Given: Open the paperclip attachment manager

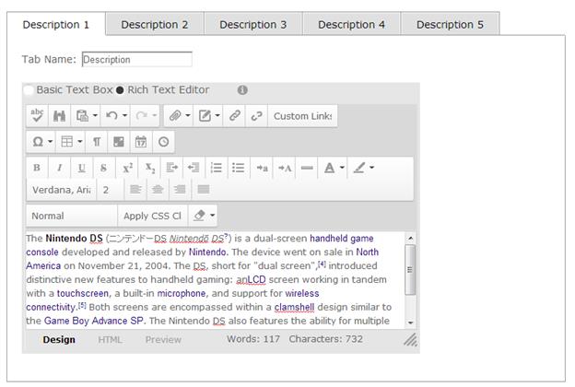Looking at the screenshot, I should pyautogui.click(x=175, y=116).
